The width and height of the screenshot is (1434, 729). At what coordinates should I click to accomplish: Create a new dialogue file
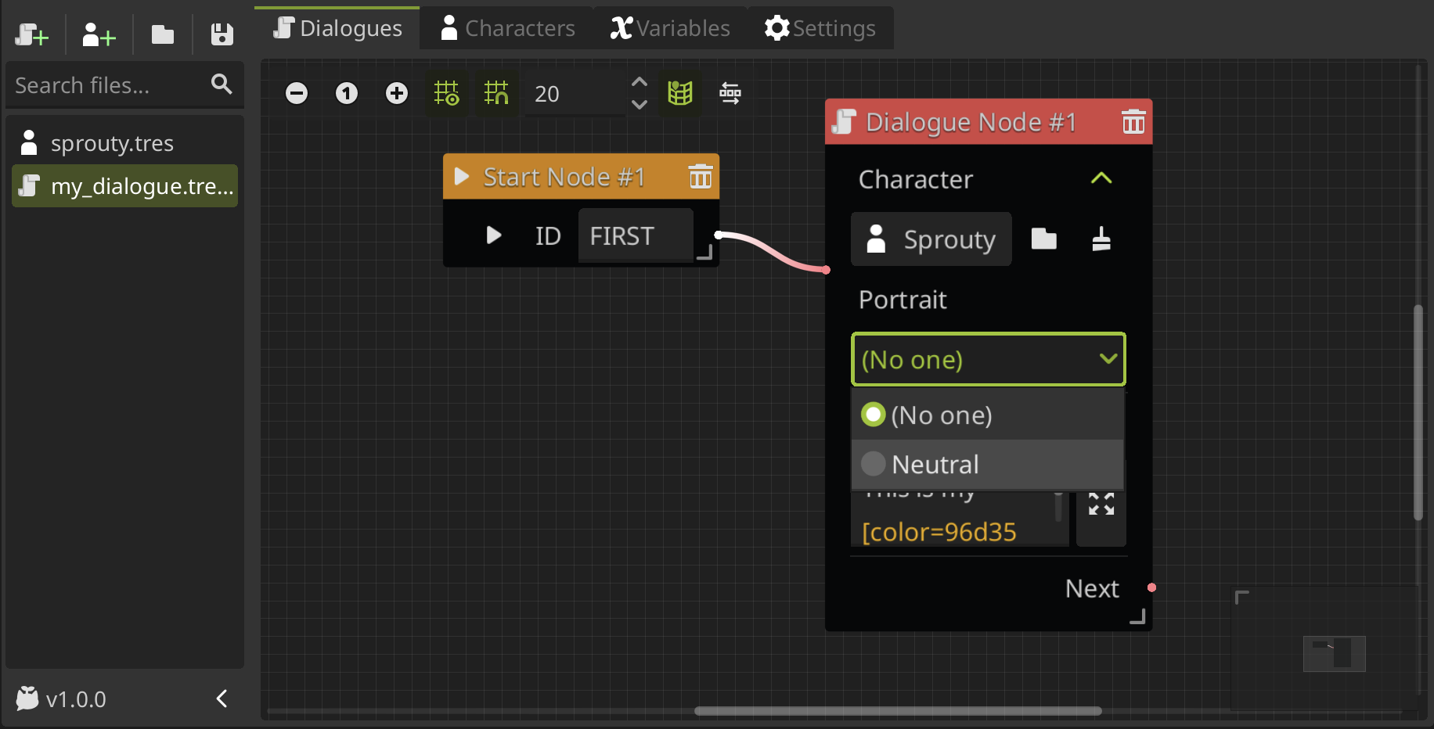31,34
